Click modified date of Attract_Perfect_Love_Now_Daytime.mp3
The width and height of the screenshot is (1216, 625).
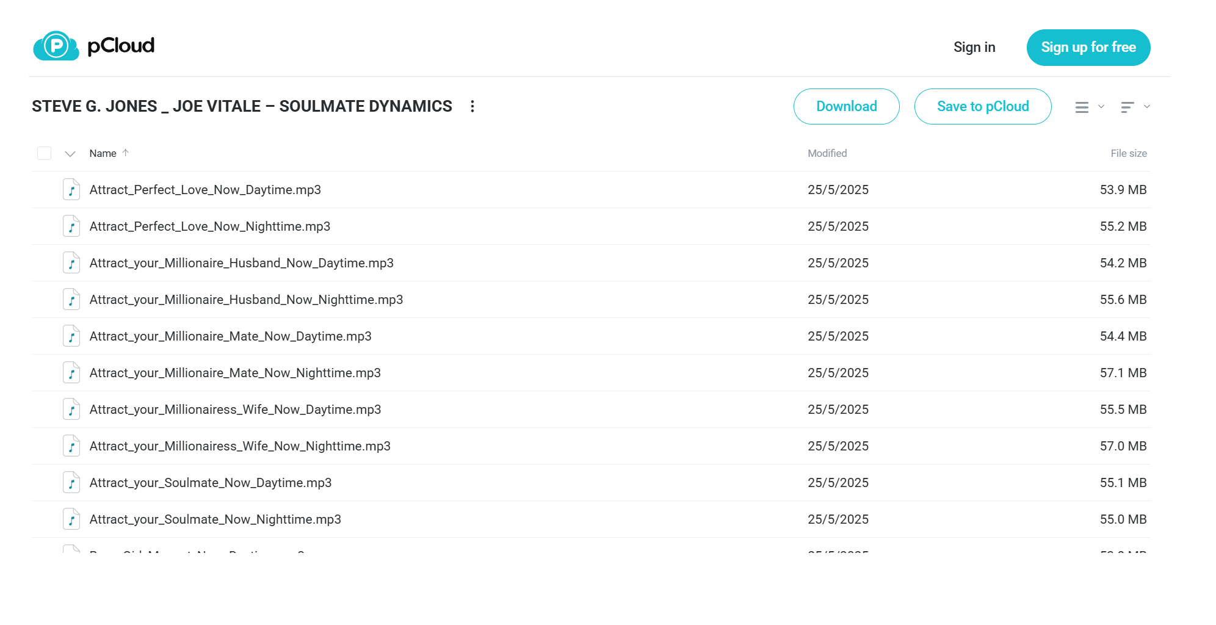838,190
